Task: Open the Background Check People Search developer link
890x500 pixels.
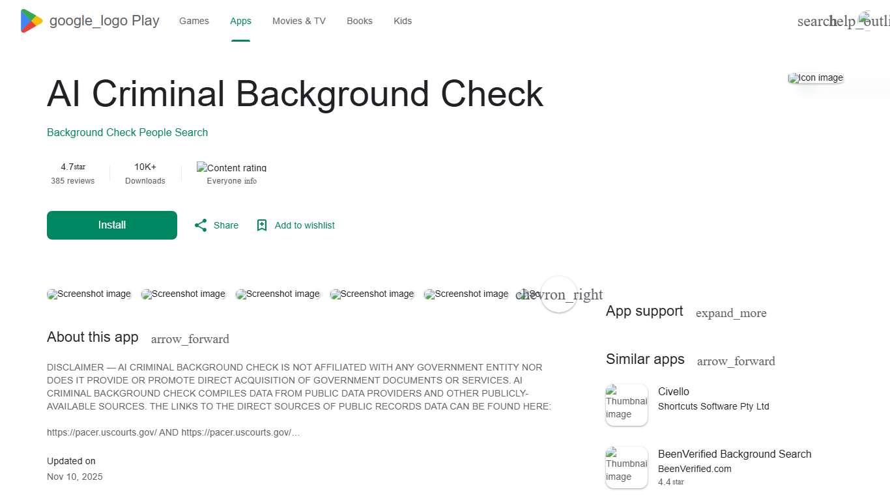Action: (x=127, y=132)
